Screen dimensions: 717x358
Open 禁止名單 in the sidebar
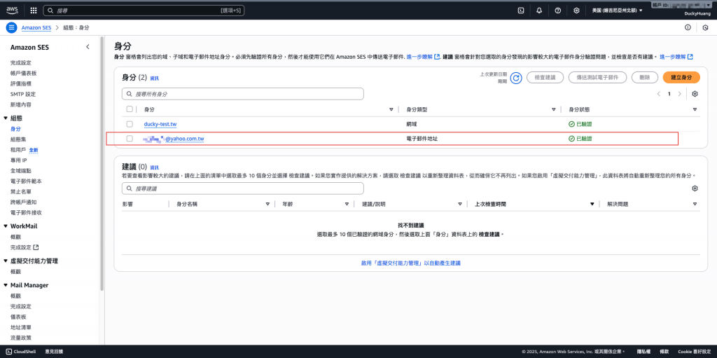pyautogui.click(x=21, y=192)
